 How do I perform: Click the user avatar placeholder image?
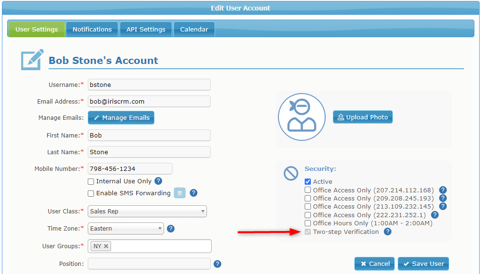[302, 117]
